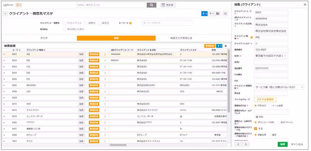The height and width of the screenshot is (151, 311).
Task: Expand the row for code 0002
Action: [4, 60]
